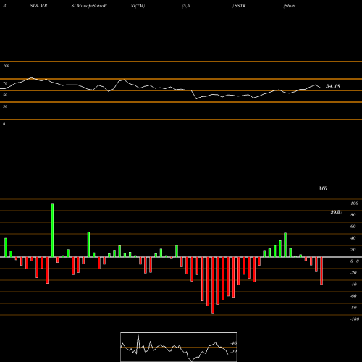This screenshot has width=362, height=362.
Task: Click the tallest green histogram bar
Action: pyautogui.click(x=52, y=230)
